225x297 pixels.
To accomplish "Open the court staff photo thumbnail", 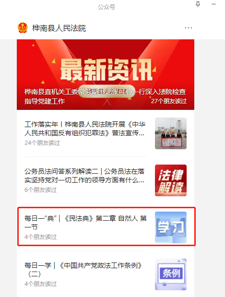I will [x=171, y=133].
